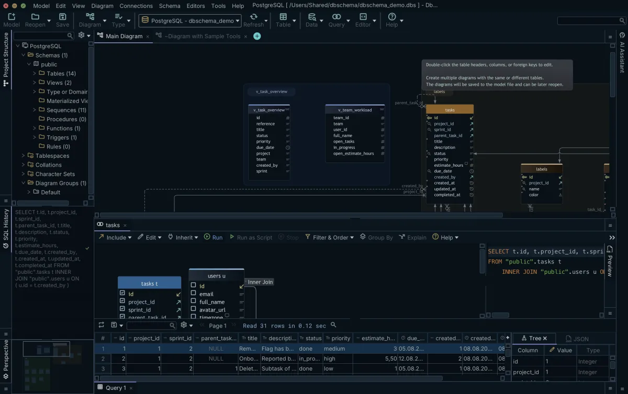The height and width of the screenshot is (394, 628).
Task: Click the Help toolbar icon
Action: (391, 17)
